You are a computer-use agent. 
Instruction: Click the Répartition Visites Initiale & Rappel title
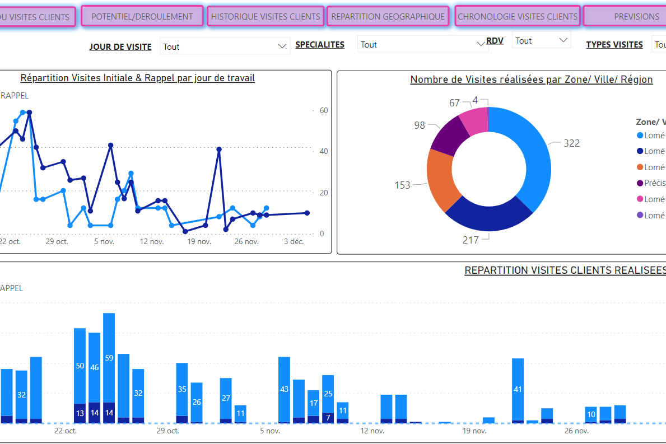tap(137, 78)
